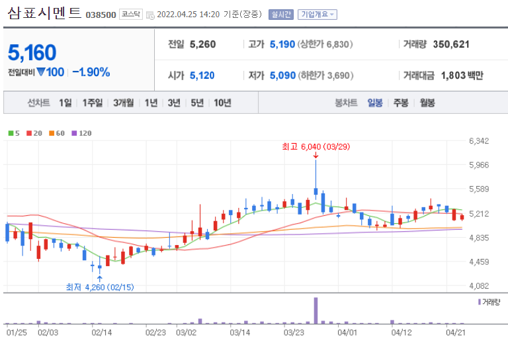Click the large volume bar on 03/29

coord(316,311)
